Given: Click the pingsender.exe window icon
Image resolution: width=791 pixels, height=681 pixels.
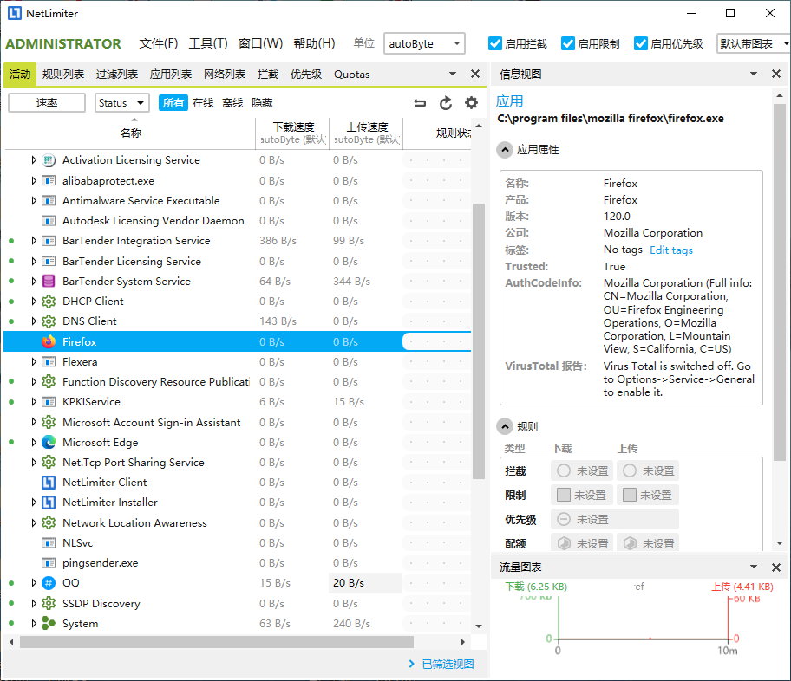Looking at the screenshot, I should pos(49,563).
